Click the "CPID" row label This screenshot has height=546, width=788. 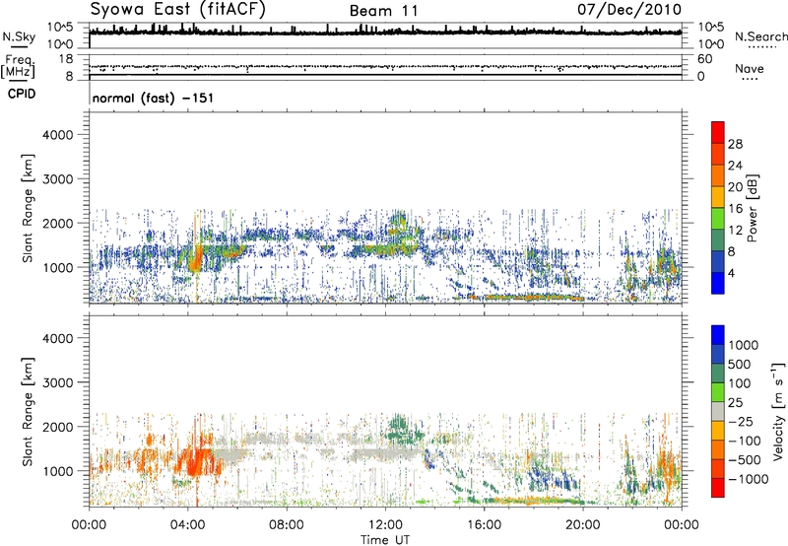tap(22, 94)
